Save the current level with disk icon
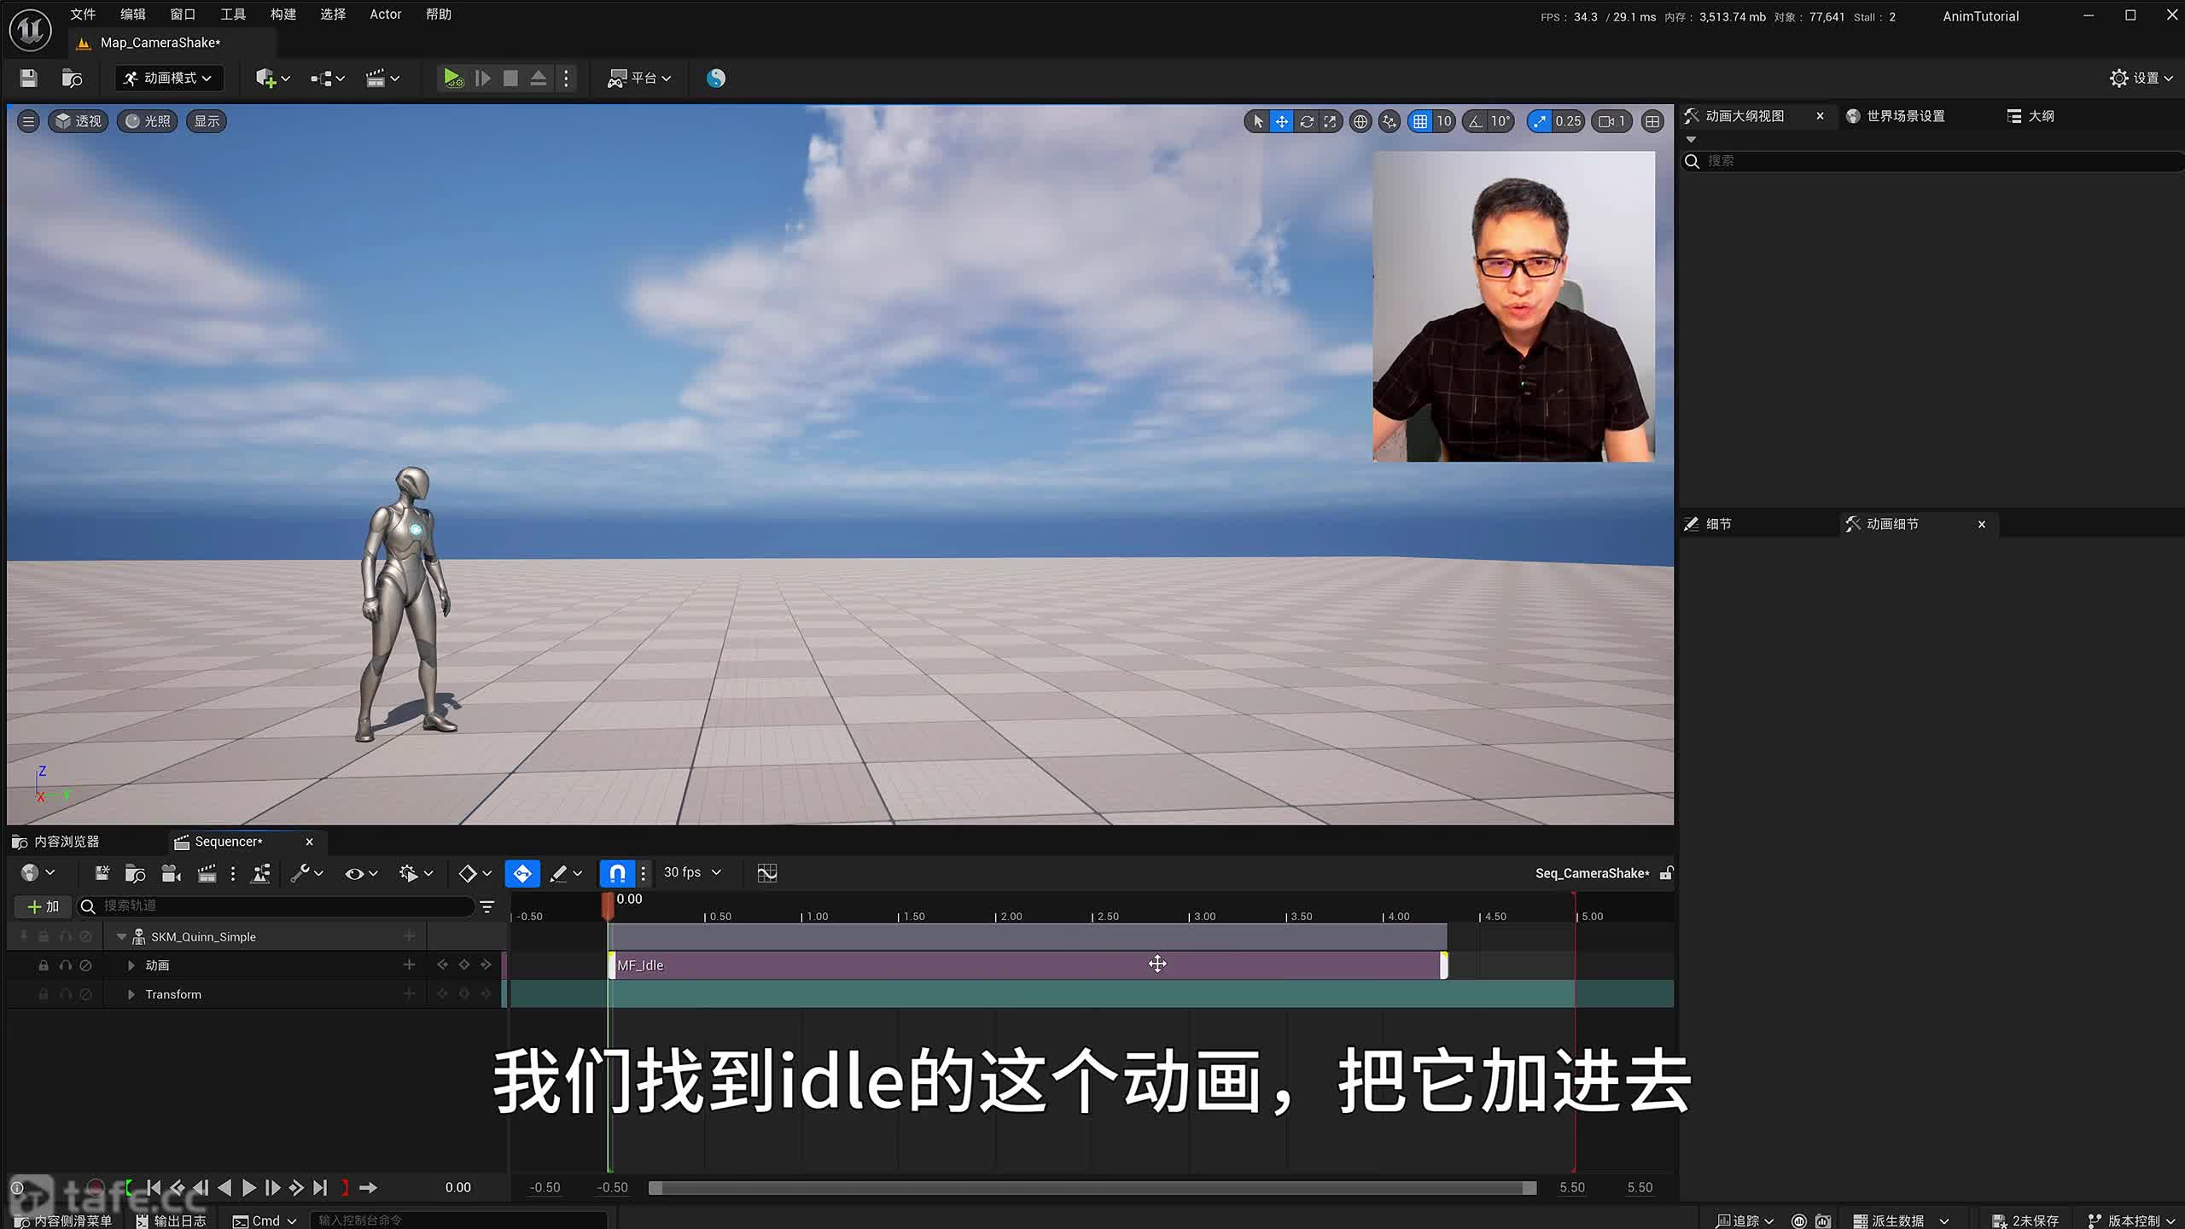 coord(28,79)
